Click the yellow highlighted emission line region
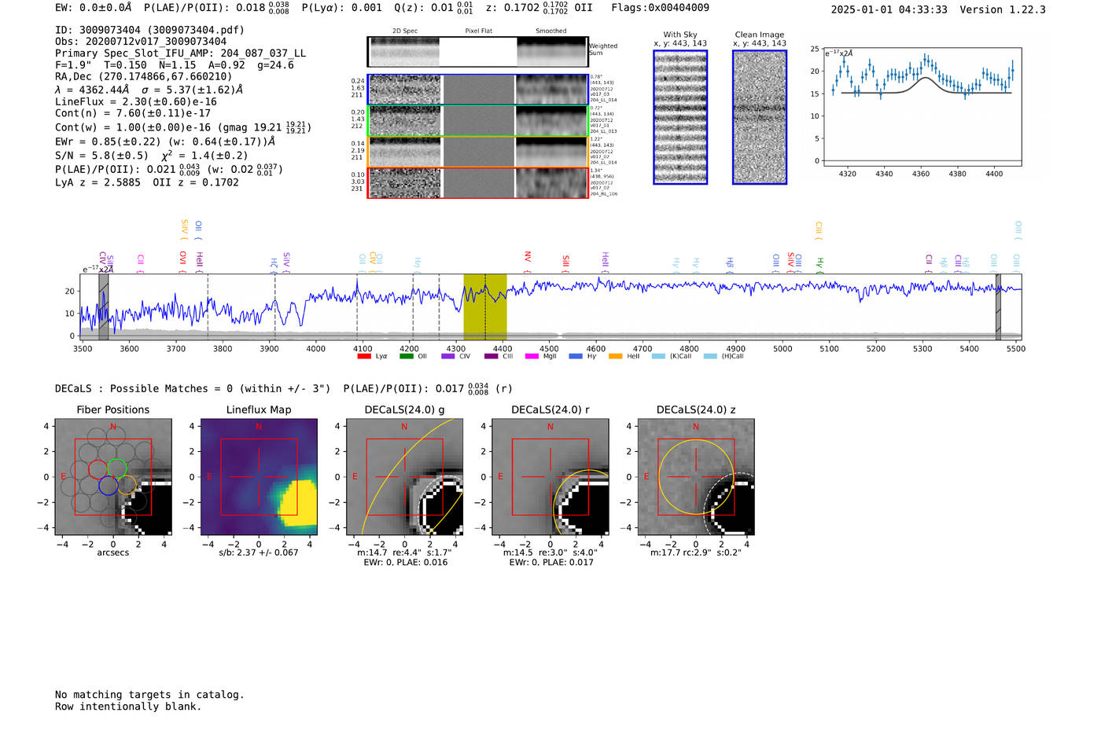 (x=484, y=307)
